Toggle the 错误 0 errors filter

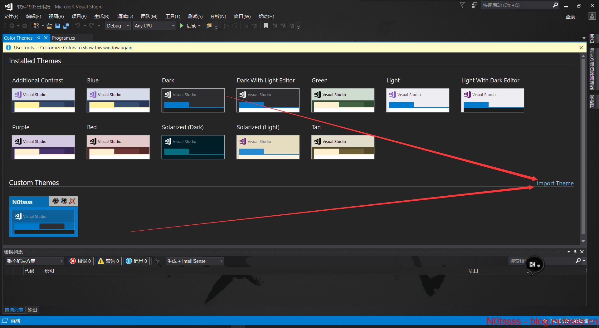click(81, 261)
